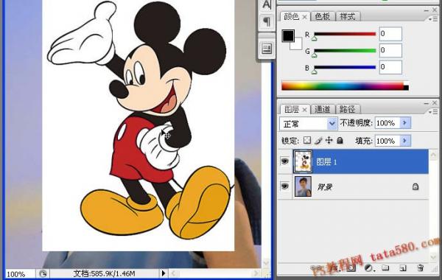Screen dimensions: 442x280
Task: Click the Layers panel scroll up arrow
Action: pos(433,155)
